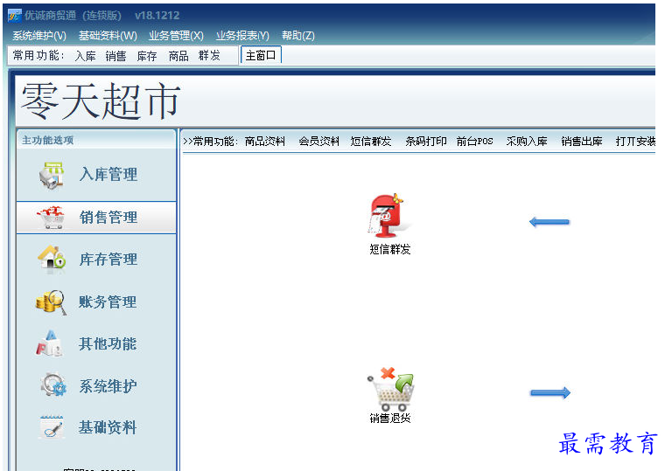Screen dimensions: 665x471
Task: Click the 销售管理 shopping cart icon
Action: (51, 218)
